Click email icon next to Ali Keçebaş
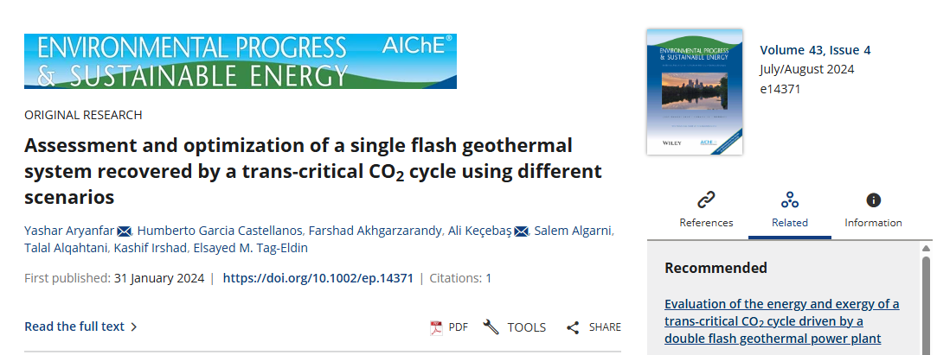 pos(521,230)
